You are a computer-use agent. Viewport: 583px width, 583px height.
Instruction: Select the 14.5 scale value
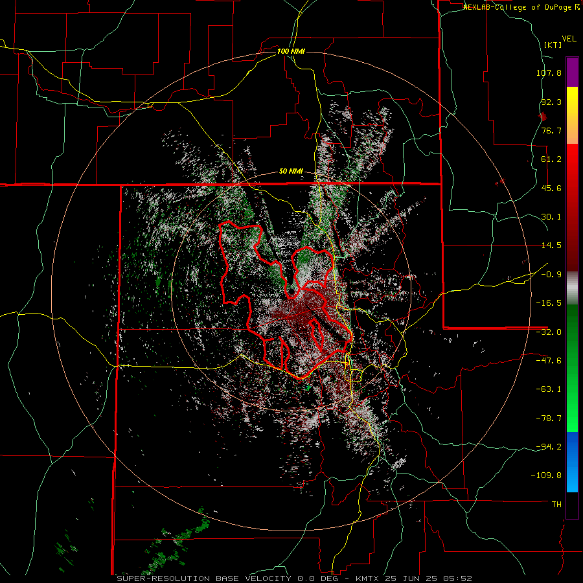(551, 246)
